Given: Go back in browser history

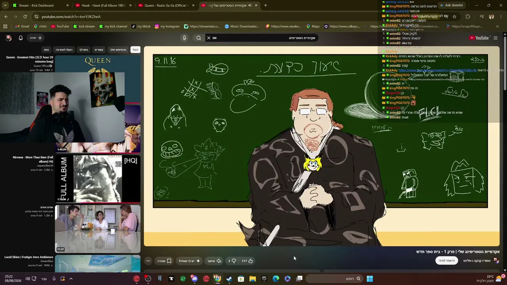Looking at the screenshot, I should click(x=6, y=17).
